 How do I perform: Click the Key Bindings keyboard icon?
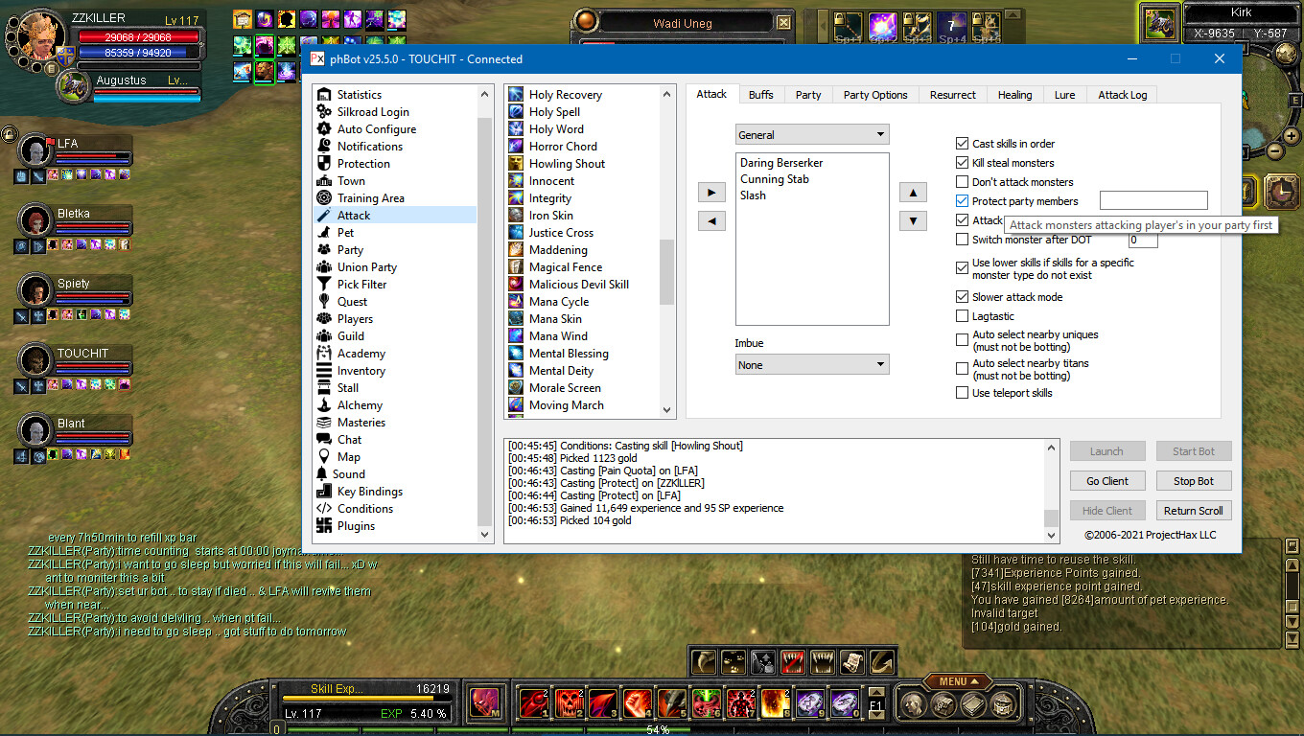[324, 492]
